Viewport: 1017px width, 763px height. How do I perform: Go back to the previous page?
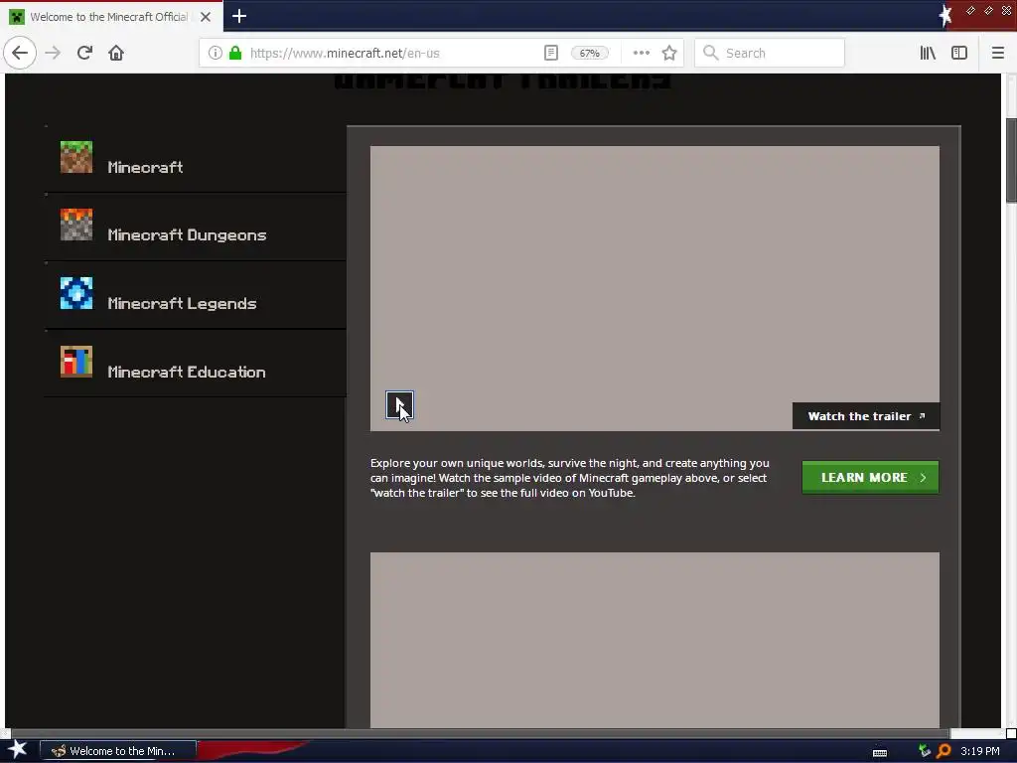click(20, 53)
